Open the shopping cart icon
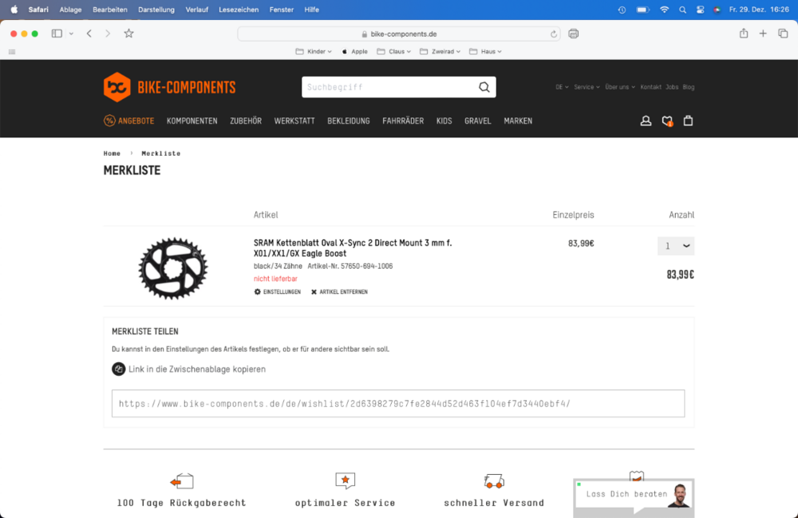The image size is (798, 518). [689, 121]
